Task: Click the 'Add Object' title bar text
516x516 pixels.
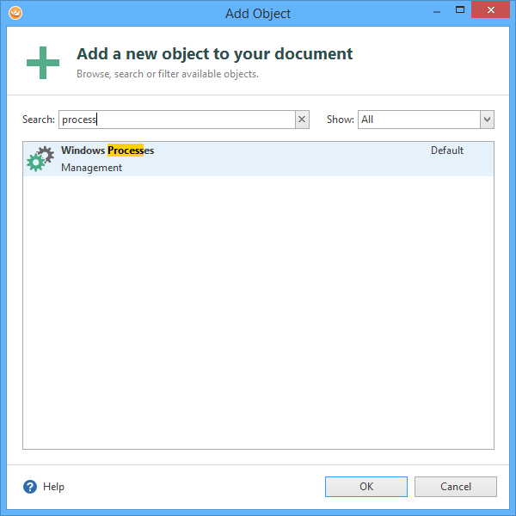Action: [x=258, y=13]
